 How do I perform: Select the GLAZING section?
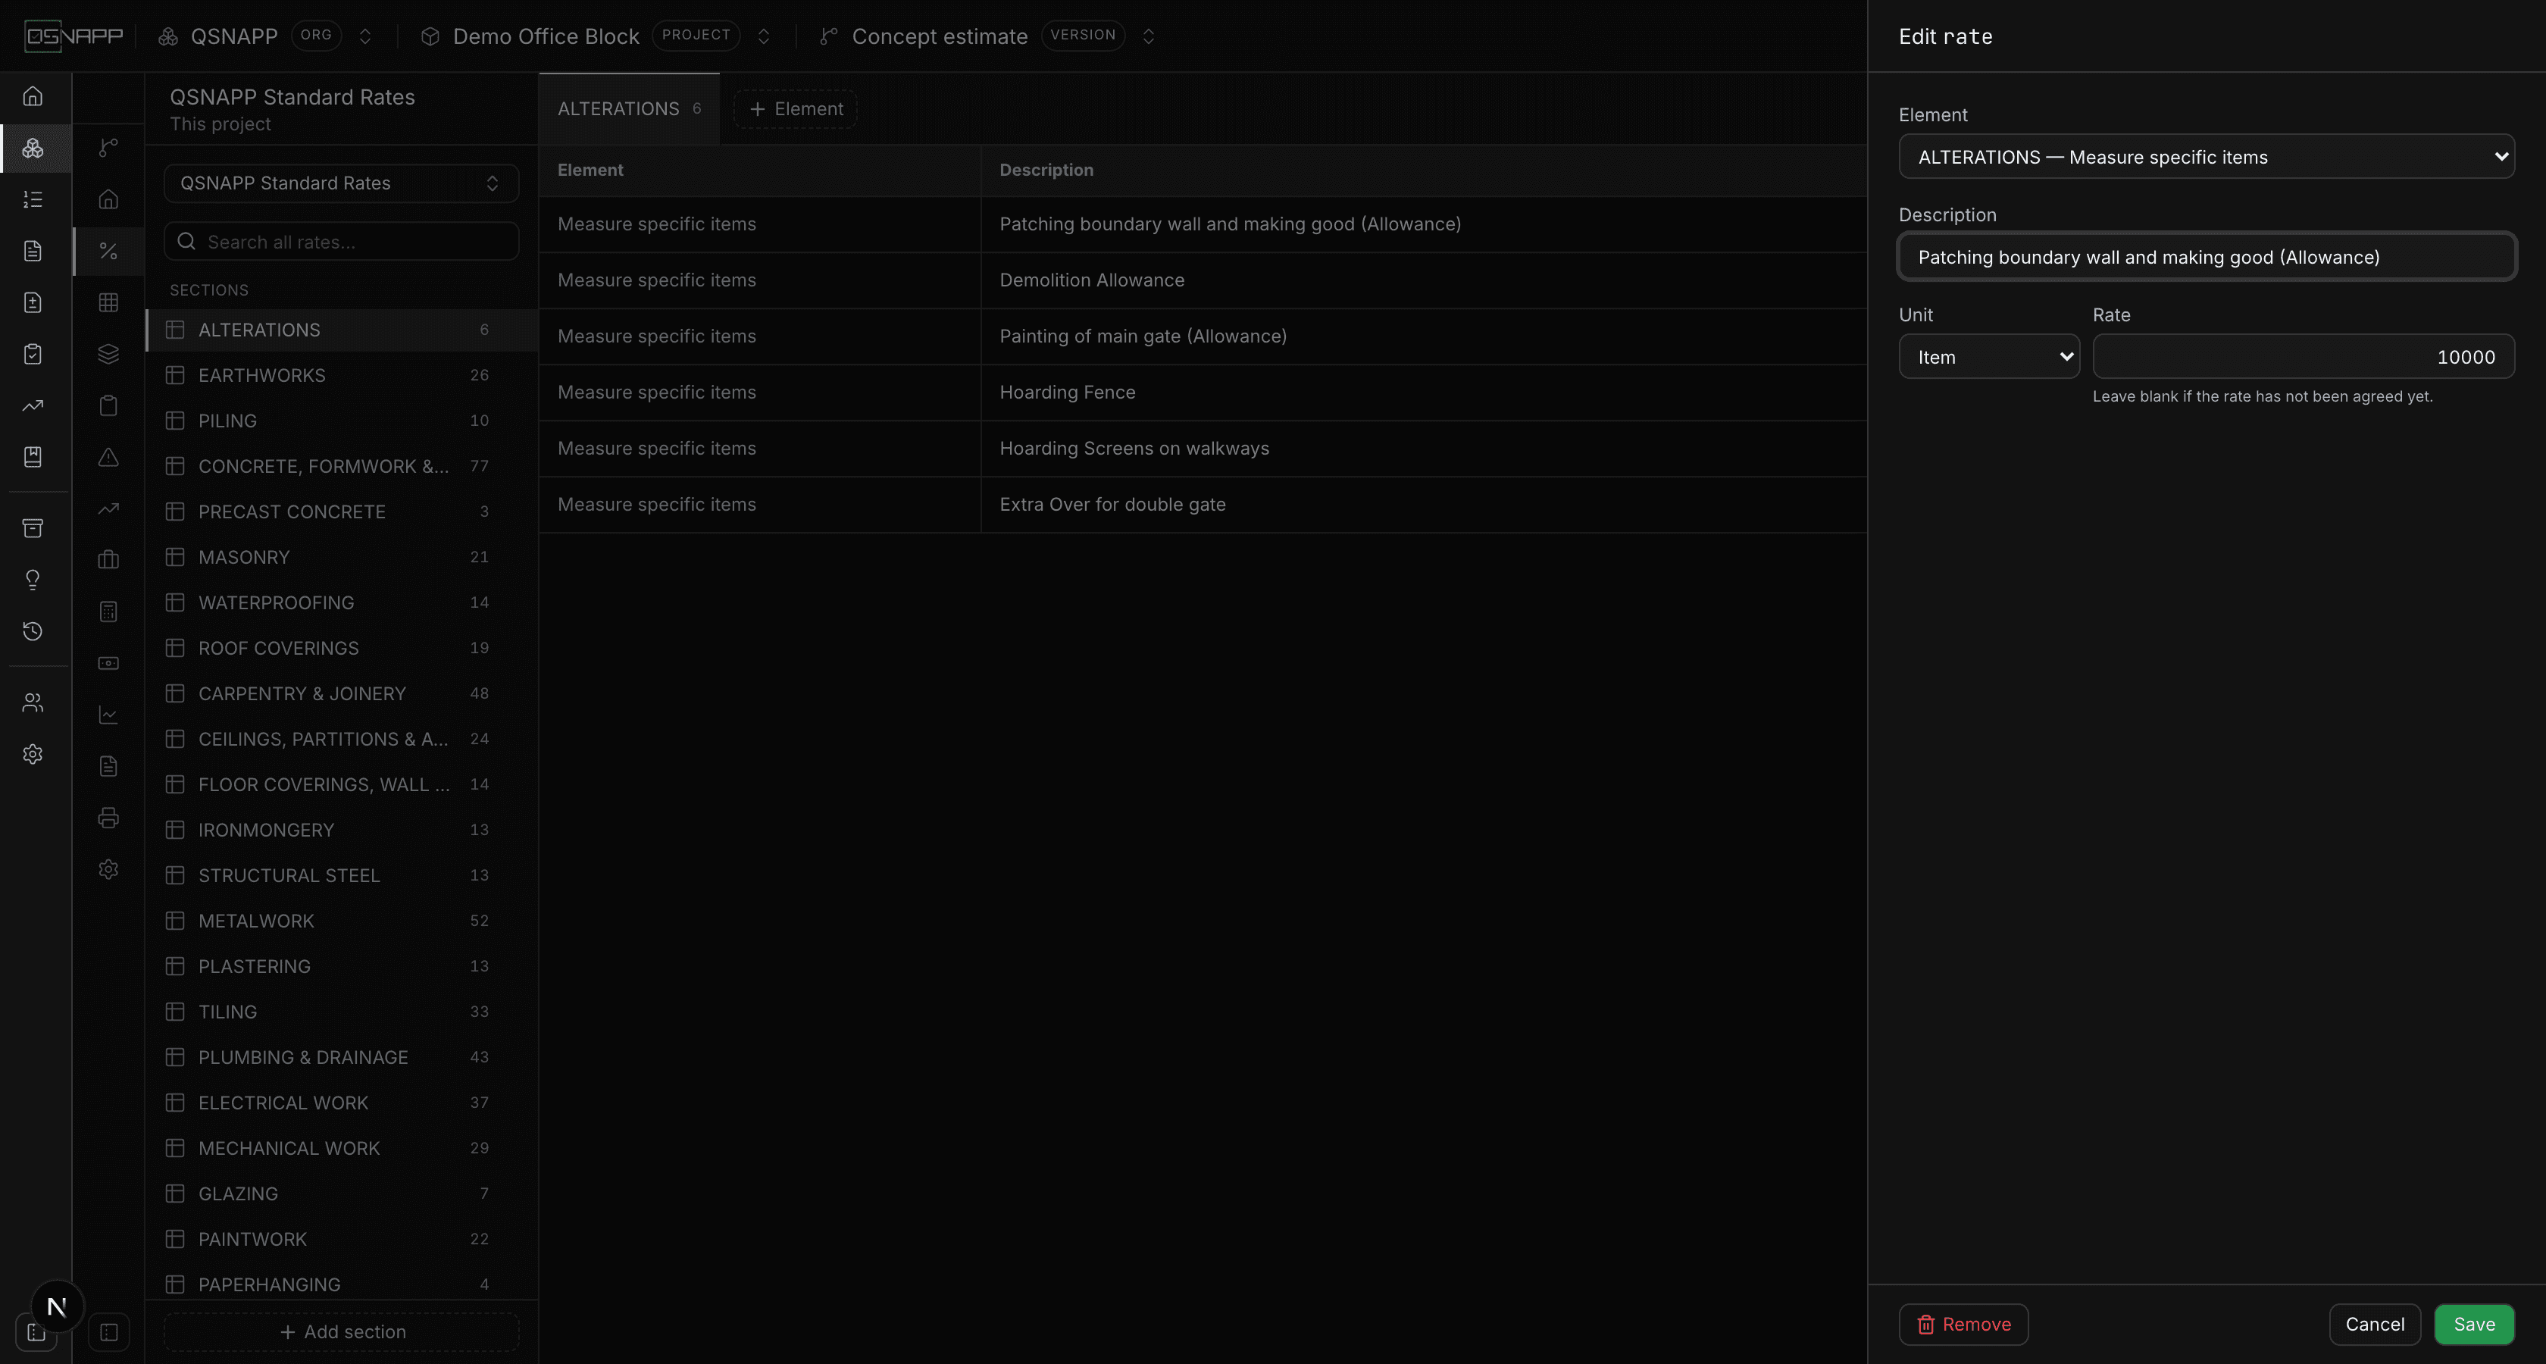click(341, 1194)
